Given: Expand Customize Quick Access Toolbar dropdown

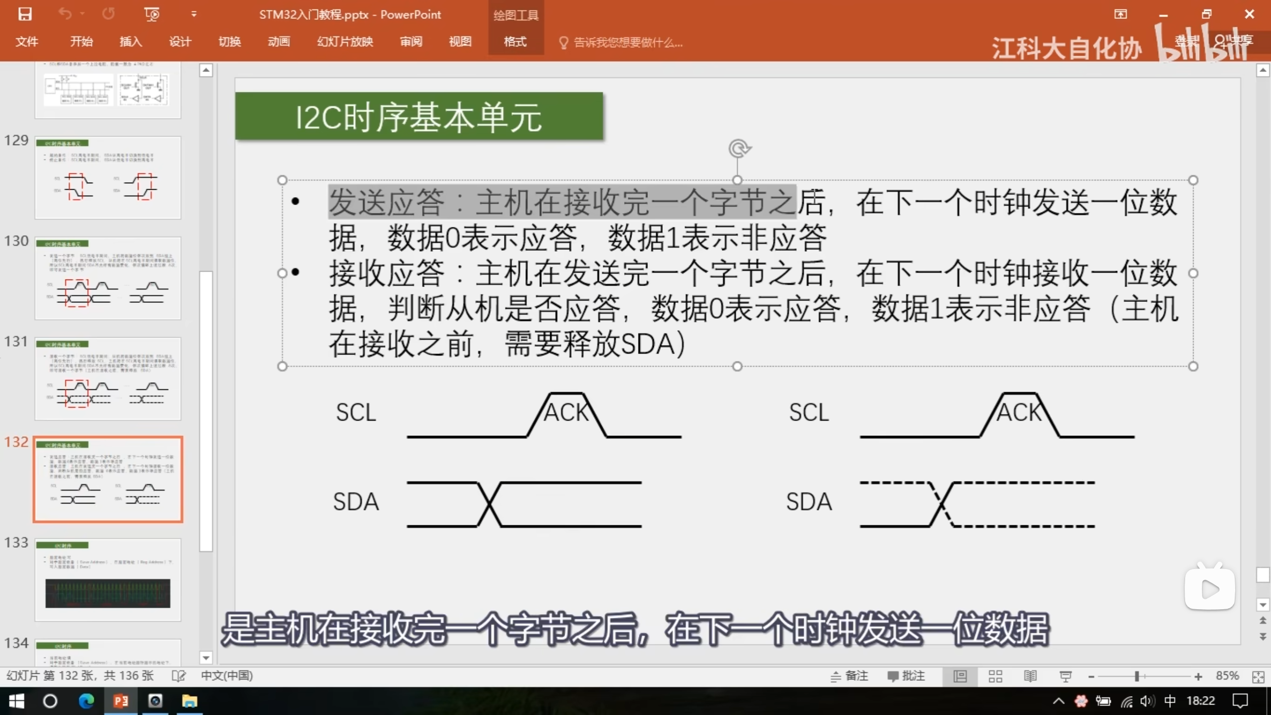Looking at the screenshot, I should click(194, 14).
